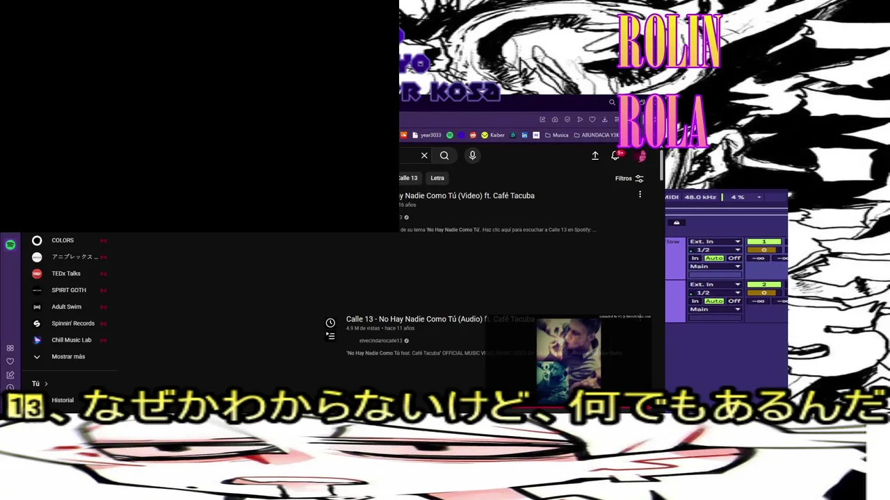Click the add to queue icon
The width and height of the screenshot is (890, 500).
[x=330, y=336]
